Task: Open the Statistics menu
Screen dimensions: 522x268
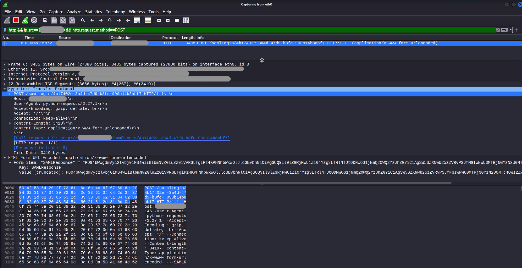Action: tap(93, 12)
